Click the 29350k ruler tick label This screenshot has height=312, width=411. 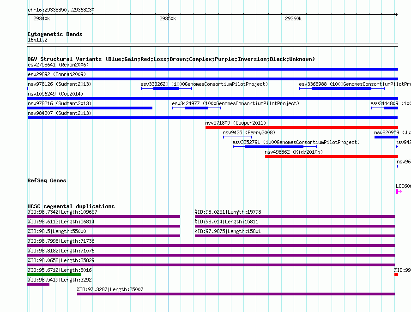click(168, 18)
